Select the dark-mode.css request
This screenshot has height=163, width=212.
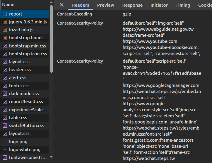[x=25, y=94]
